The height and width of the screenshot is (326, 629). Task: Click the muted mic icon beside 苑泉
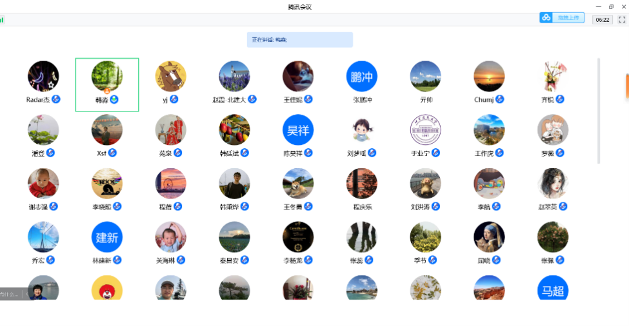pyautogui.click(x=177, y=153)
